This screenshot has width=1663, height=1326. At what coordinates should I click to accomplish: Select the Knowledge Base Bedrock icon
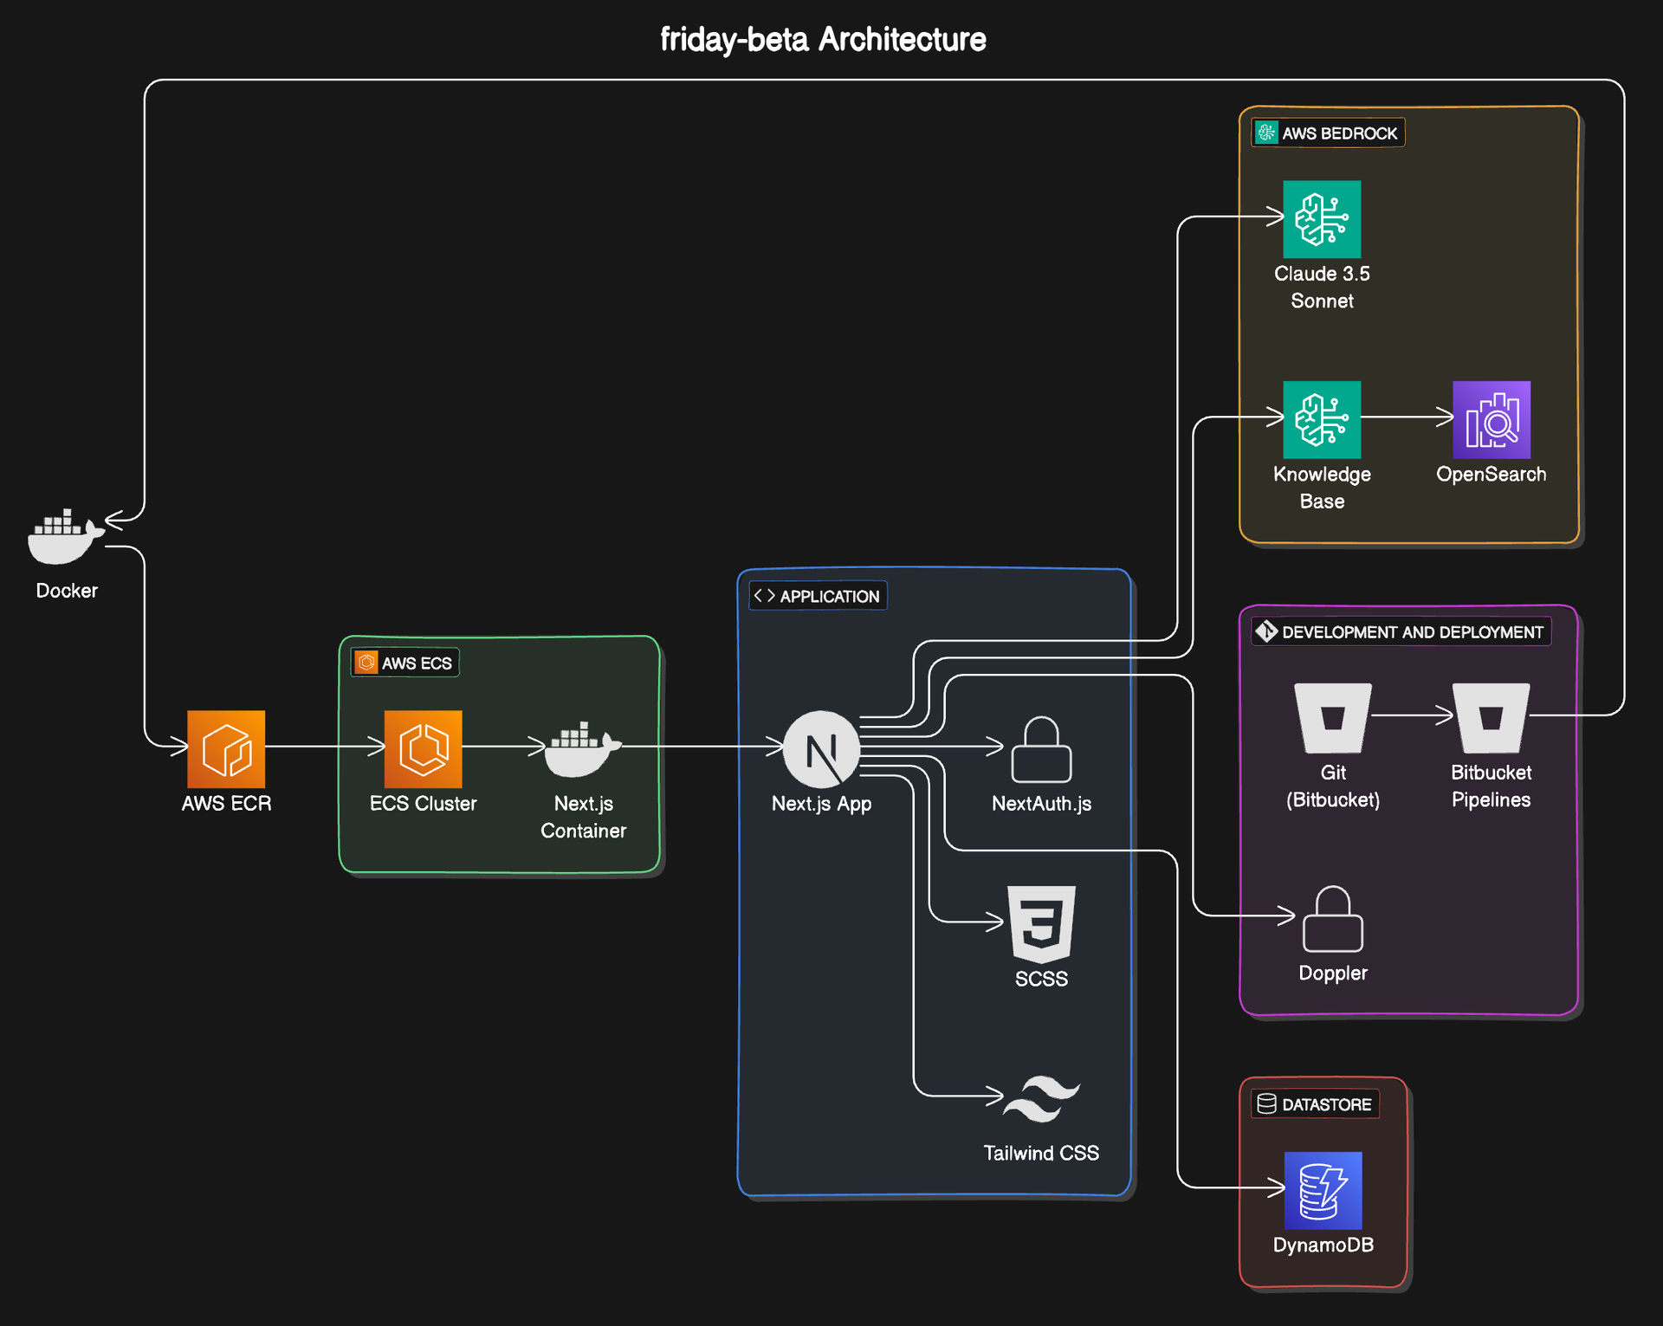pyautogui.click(x=1322, y=420)
